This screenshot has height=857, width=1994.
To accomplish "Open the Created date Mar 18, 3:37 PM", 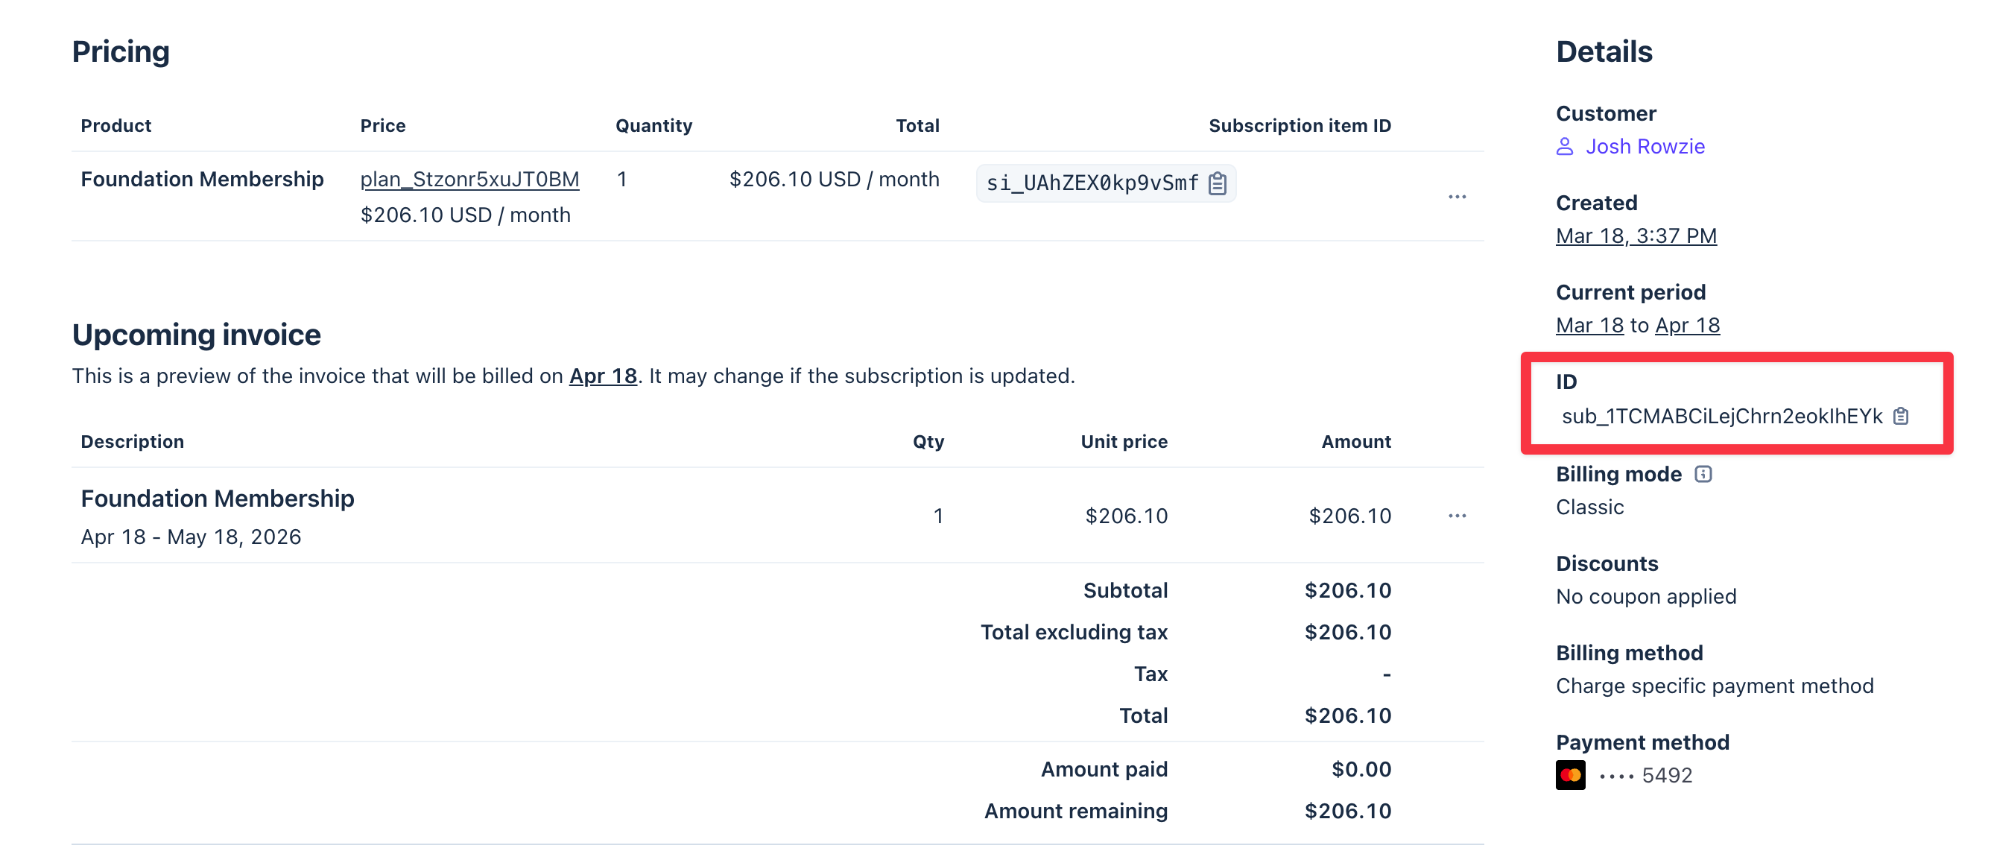I will pyautogui.click(x=1636, y=235).
